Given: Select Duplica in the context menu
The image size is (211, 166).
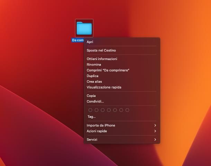Looking at the screenshot, I should click(x=122, y=76).
